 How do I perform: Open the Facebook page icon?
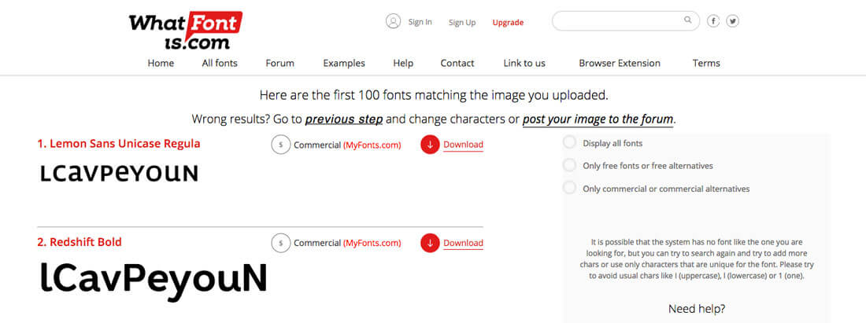713,21
